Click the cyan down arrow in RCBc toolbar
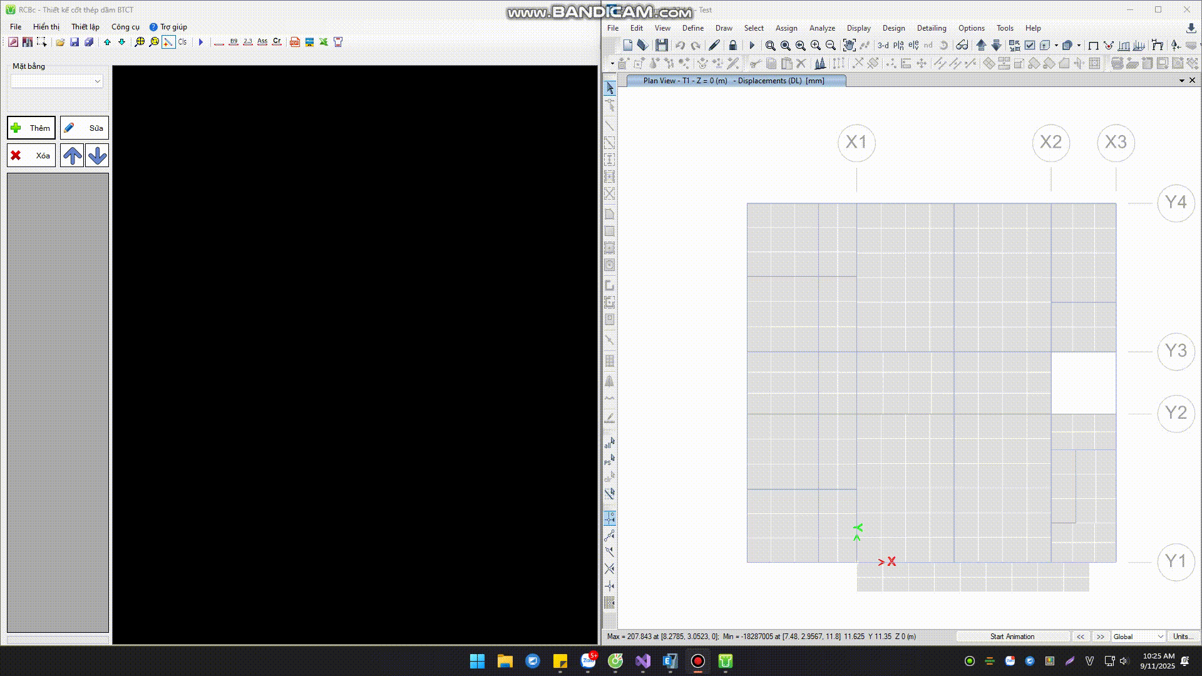 (122, 42)
